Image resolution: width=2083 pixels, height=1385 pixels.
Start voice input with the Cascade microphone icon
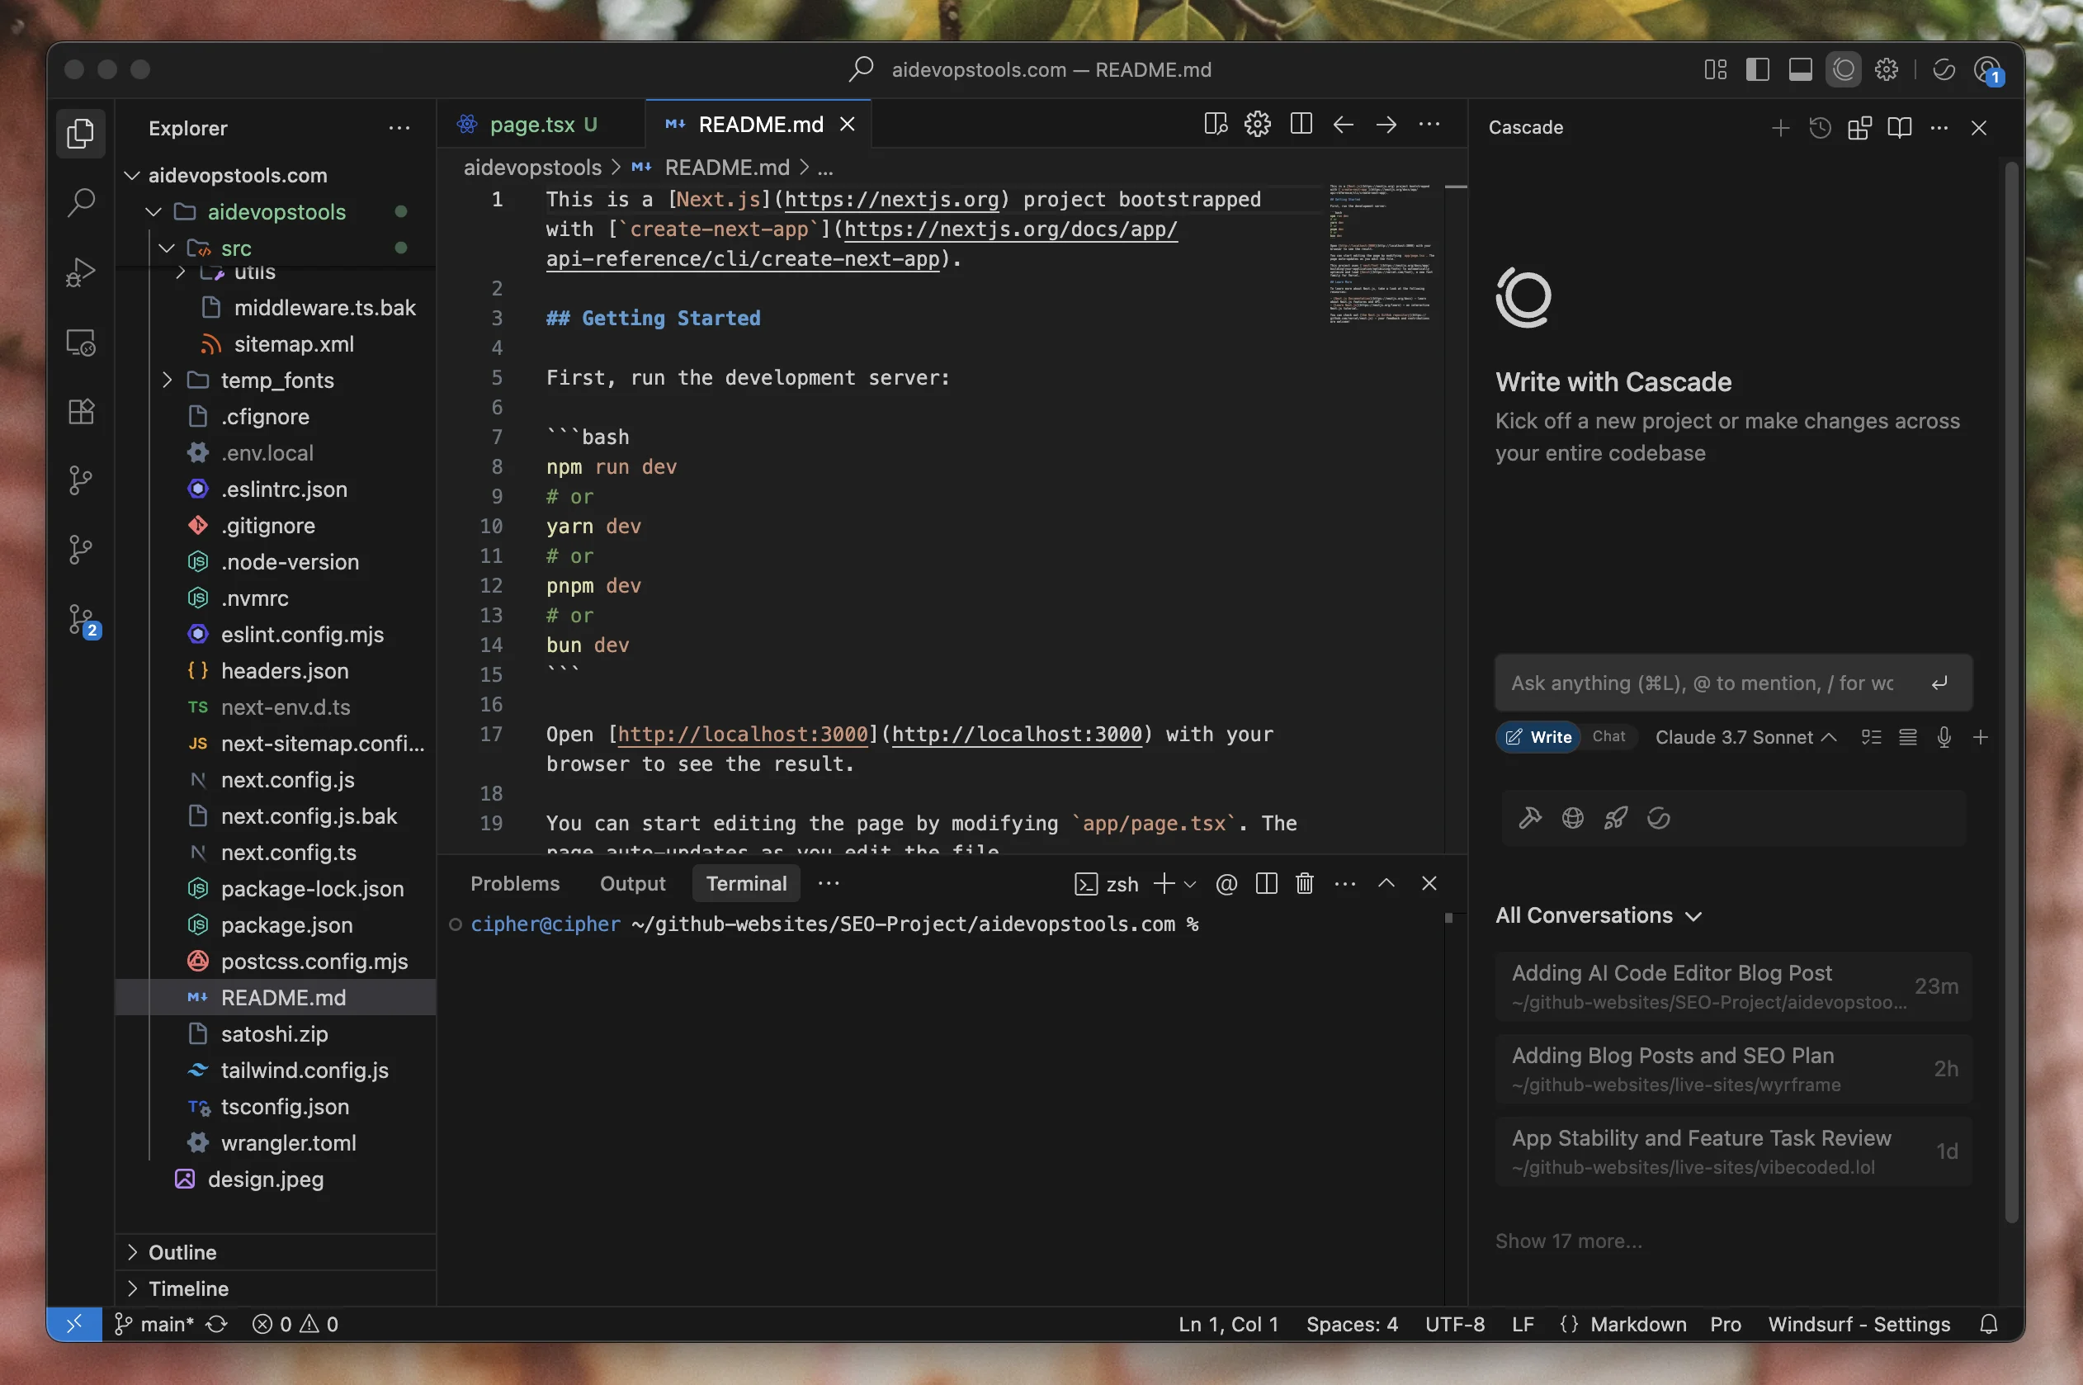pyautogui.click(x=1943, y=737)
